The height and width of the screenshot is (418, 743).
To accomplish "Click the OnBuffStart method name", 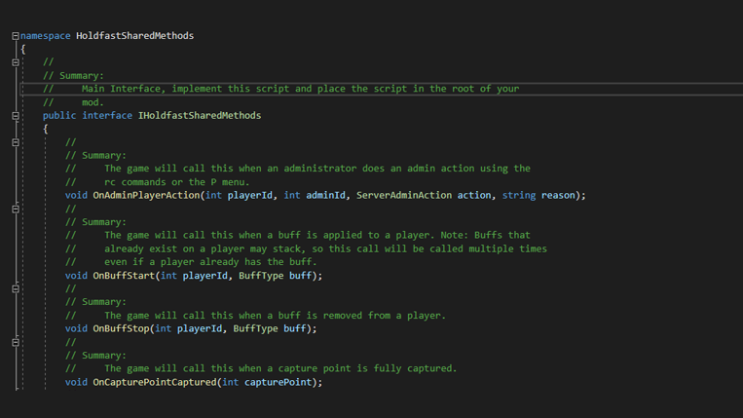I will coord(124,276).
